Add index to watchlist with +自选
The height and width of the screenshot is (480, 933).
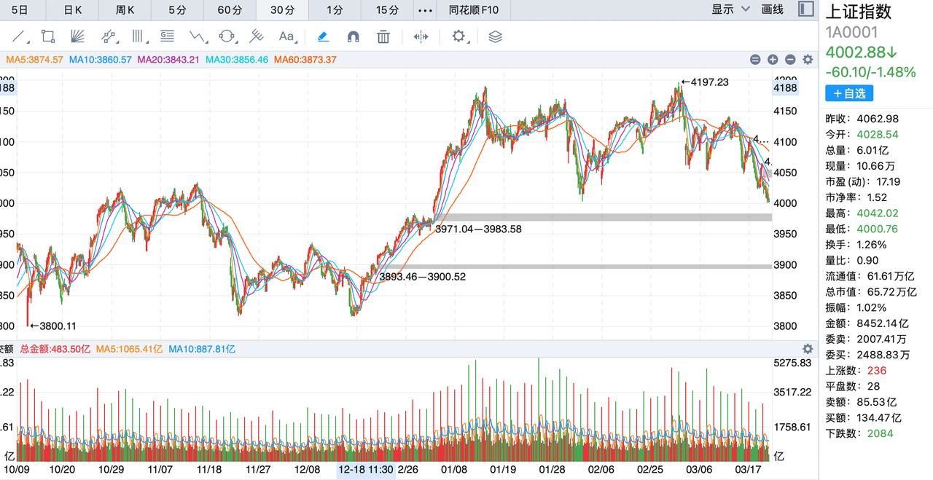tap(849, 93)
